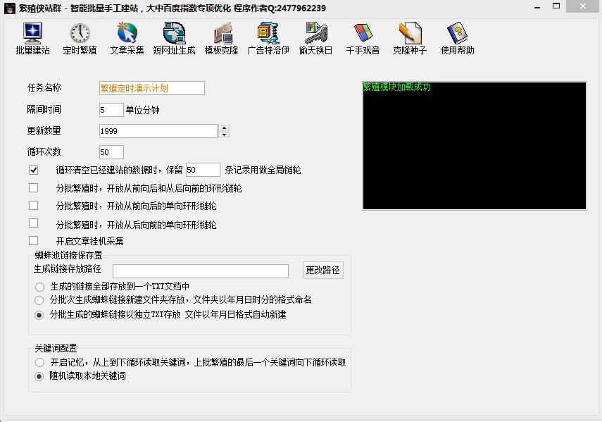
Task: Focus the 循环次数 input field
Action: point(111,152)
